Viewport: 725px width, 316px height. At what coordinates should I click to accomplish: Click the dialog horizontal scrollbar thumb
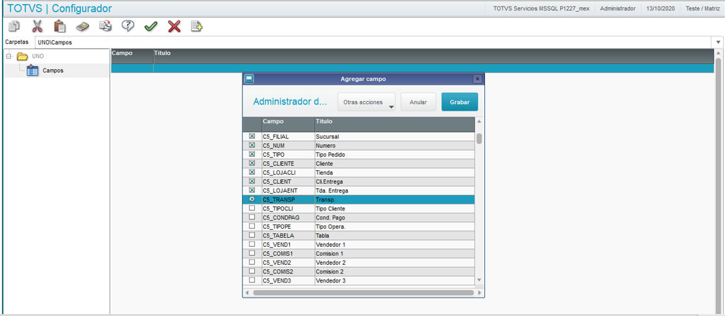(363, 293)
